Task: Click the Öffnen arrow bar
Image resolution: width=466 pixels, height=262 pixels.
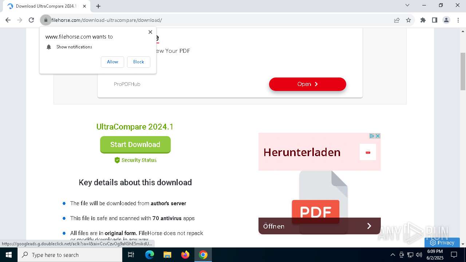Action: tap(320, 226)
